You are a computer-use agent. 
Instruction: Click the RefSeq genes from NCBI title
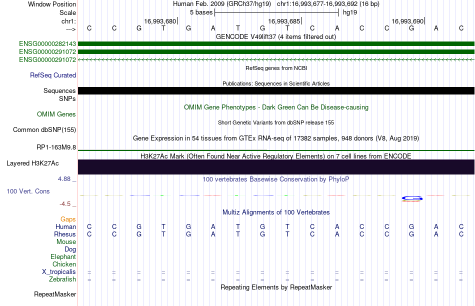(276, 68)
